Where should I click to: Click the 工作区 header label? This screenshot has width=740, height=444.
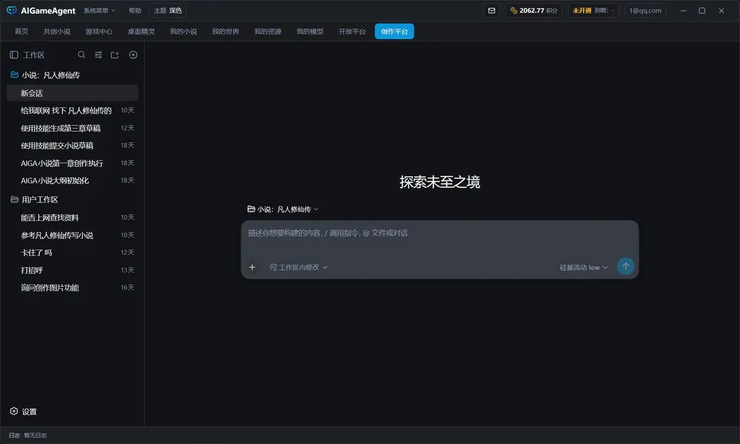click(34, 55)
